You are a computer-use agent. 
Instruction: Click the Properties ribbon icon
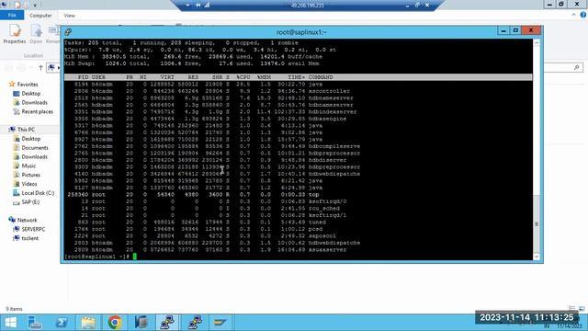[x=15, y=34]
